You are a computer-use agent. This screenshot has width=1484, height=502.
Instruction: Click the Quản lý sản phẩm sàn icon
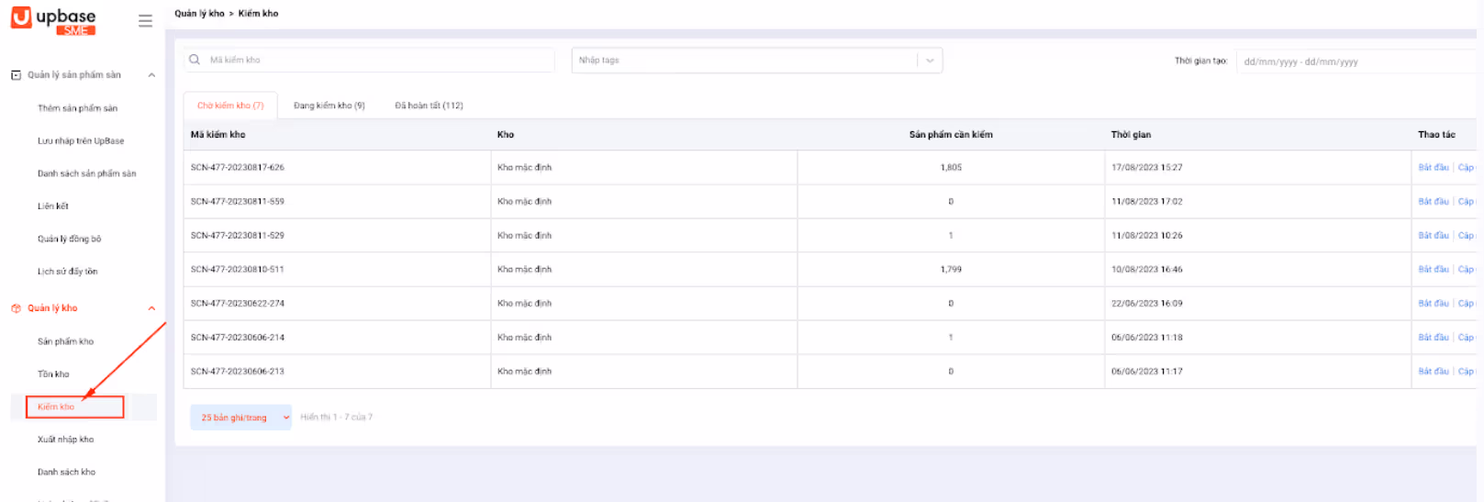click(x=16, y=75)
